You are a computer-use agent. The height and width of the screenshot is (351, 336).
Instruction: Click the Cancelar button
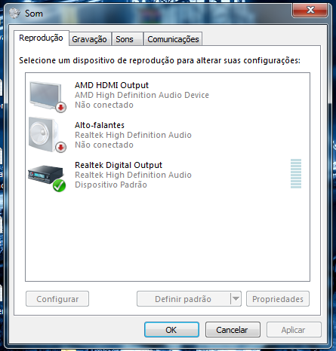233,330
